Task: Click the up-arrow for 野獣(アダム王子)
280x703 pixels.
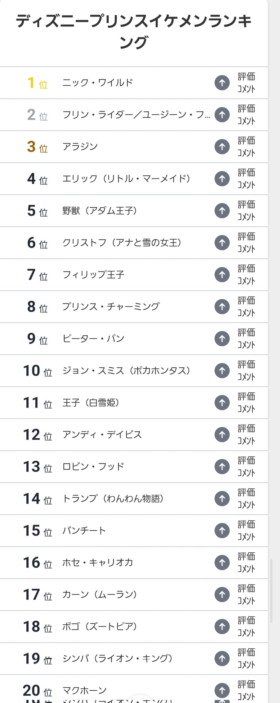Action: (x=222, y=210)
